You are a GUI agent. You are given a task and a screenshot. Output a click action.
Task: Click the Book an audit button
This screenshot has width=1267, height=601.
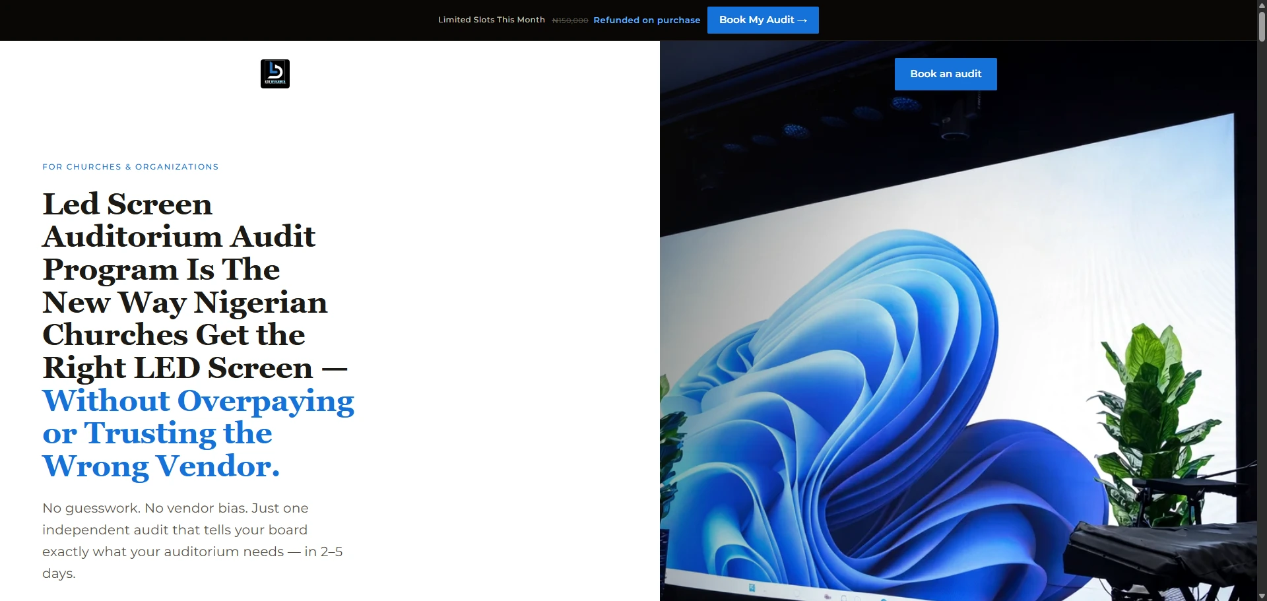[946, 74]
